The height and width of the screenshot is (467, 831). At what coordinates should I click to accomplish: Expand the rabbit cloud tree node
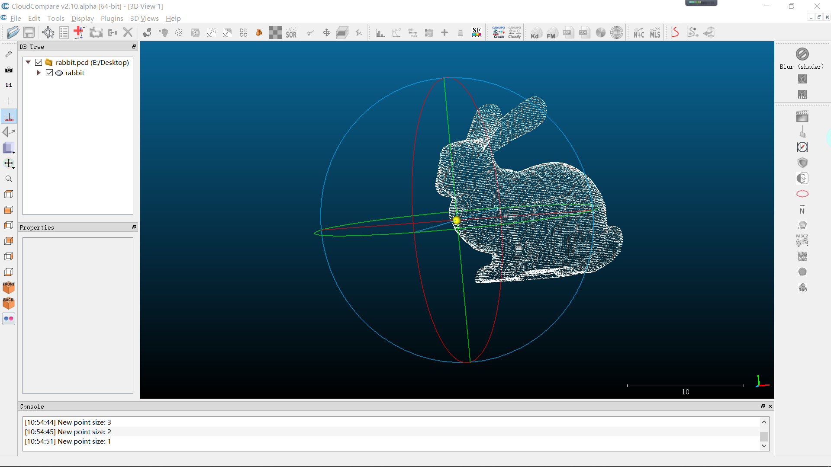[x=39, y=73]
